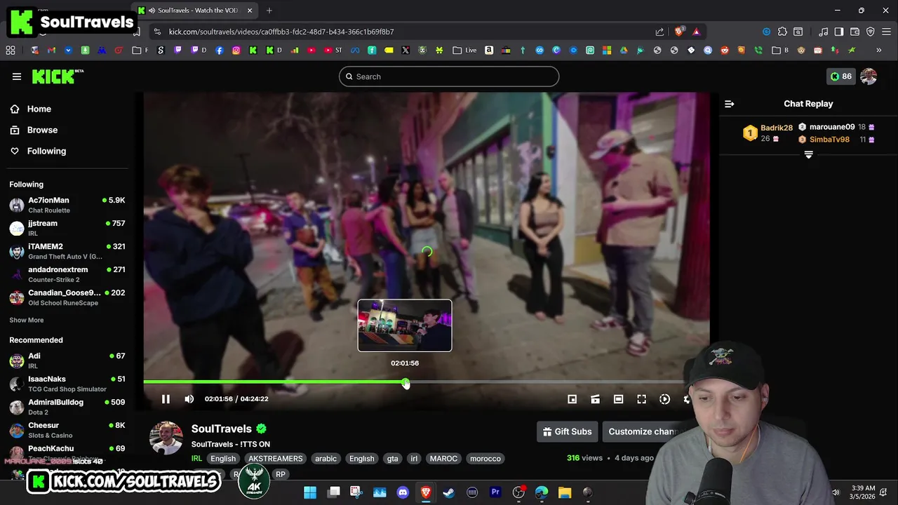Open the IRL category link
The image size is (898, 505).
196,459
